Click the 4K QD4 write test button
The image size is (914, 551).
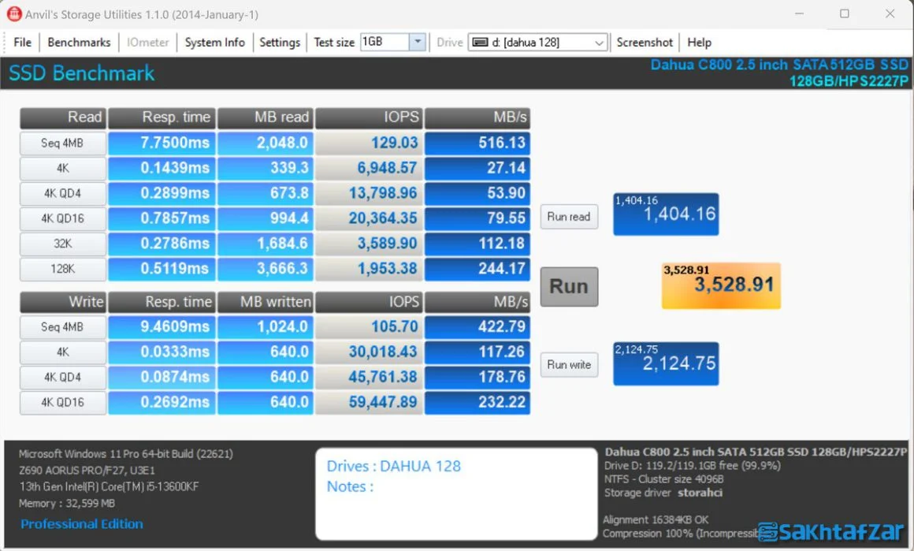62,378
